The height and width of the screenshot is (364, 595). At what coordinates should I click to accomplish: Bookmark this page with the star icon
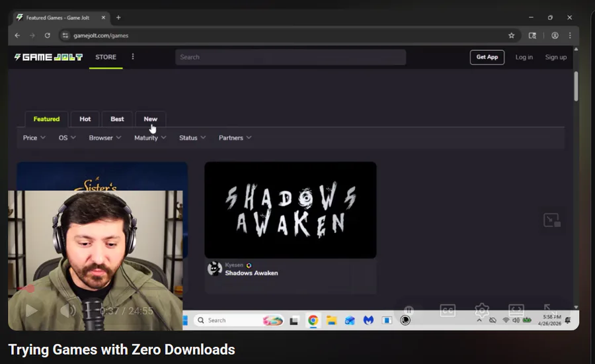512,35
